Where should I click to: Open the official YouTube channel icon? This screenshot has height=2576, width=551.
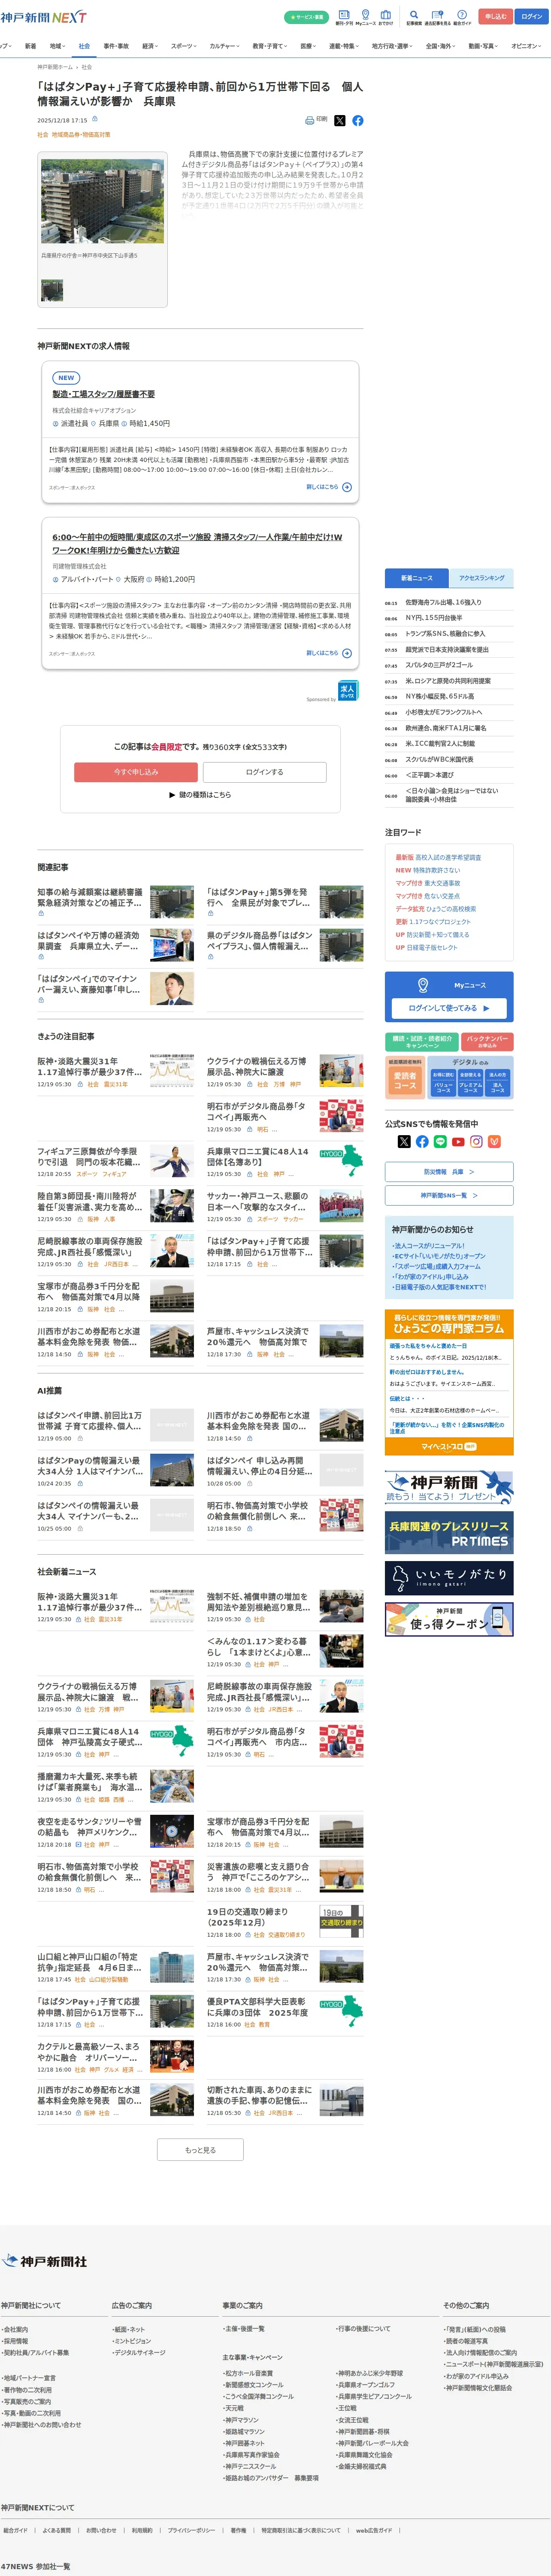pyautogui.click(x=458, y=1141)
